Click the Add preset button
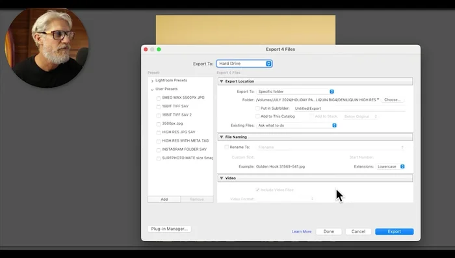Viewport: 455px width, 258px height. pyautogui.click(x=164, y=200)
